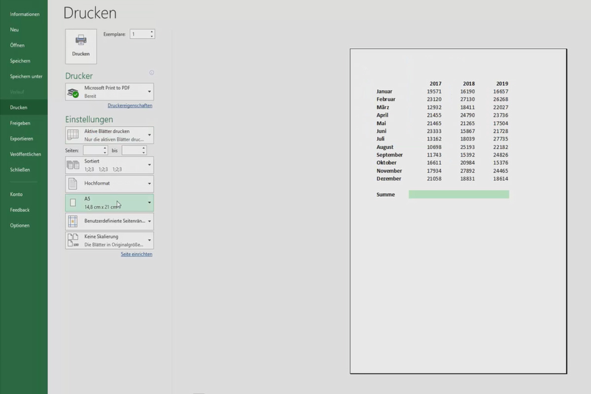Select the Keine Skalierung scaling icon
Image resolution: width=591 pixels, height=394 pixels.
(x=72, y=240)
